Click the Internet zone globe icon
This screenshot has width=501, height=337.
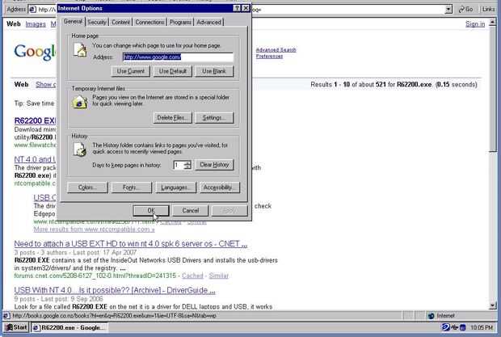point(431,316)
